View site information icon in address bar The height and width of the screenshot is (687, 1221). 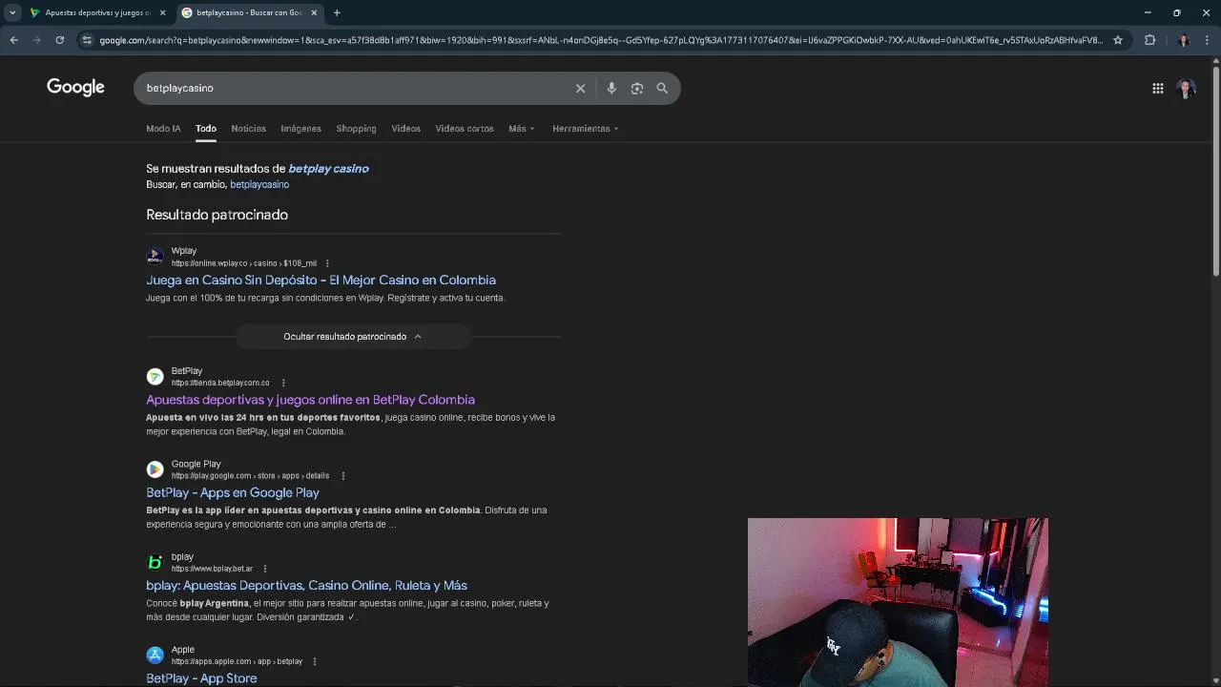(87, 40)
